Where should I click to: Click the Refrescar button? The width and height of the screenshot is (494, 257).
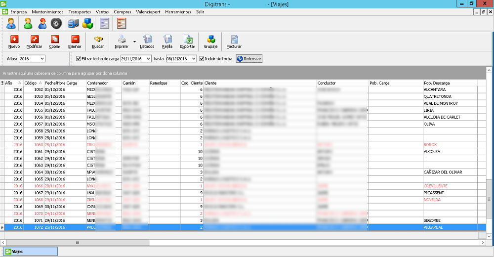point(249,59)
